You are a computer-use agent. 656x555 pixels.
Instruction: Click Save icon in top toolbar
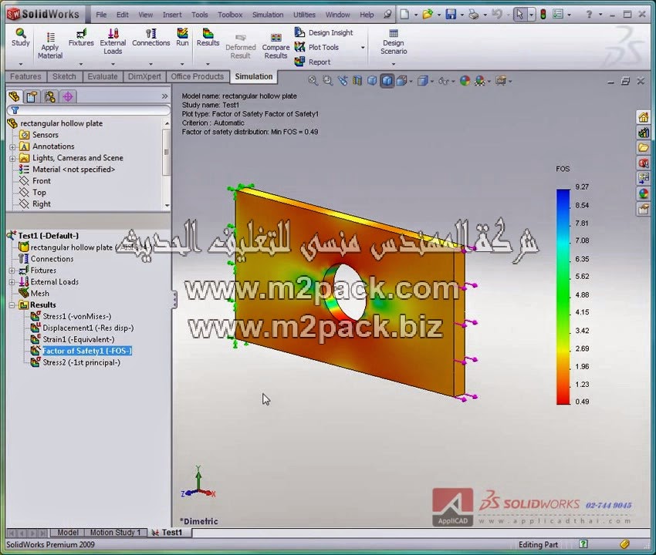[x=451, y=15]
